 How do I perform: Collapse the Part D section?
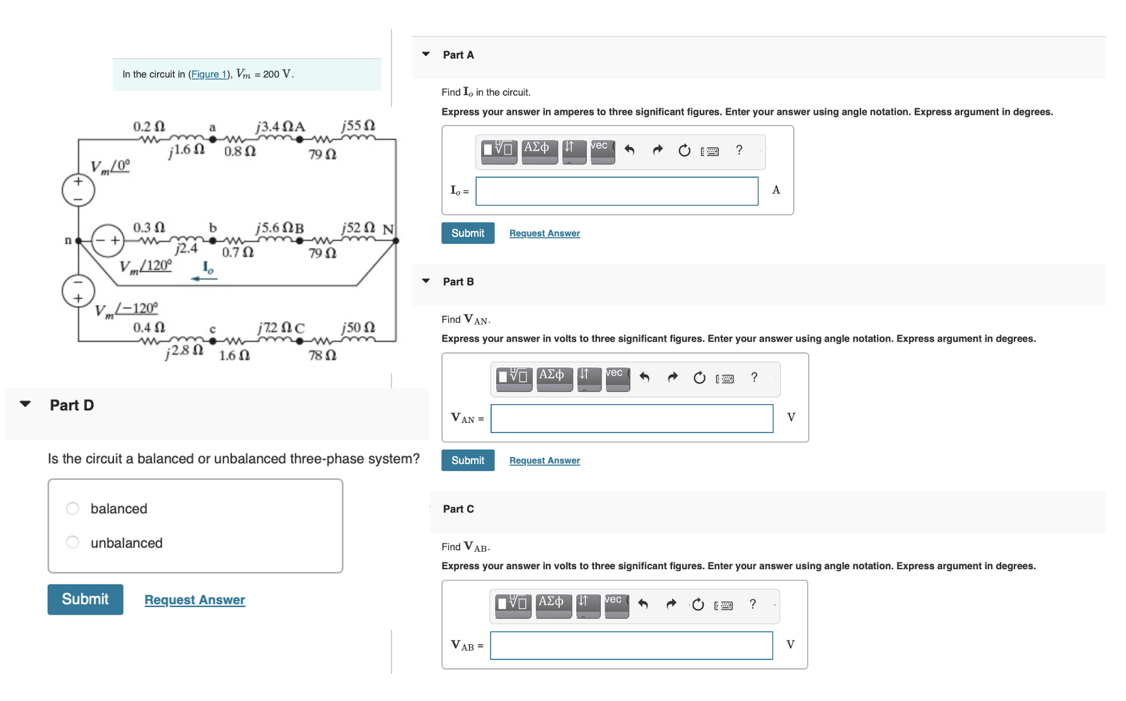25,405
